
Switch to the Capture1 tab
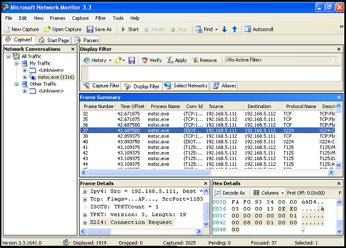19,40
